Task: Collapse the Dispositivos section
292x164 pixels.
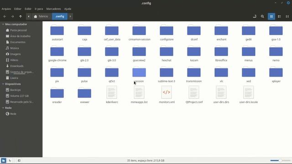Action: (3, 84)
